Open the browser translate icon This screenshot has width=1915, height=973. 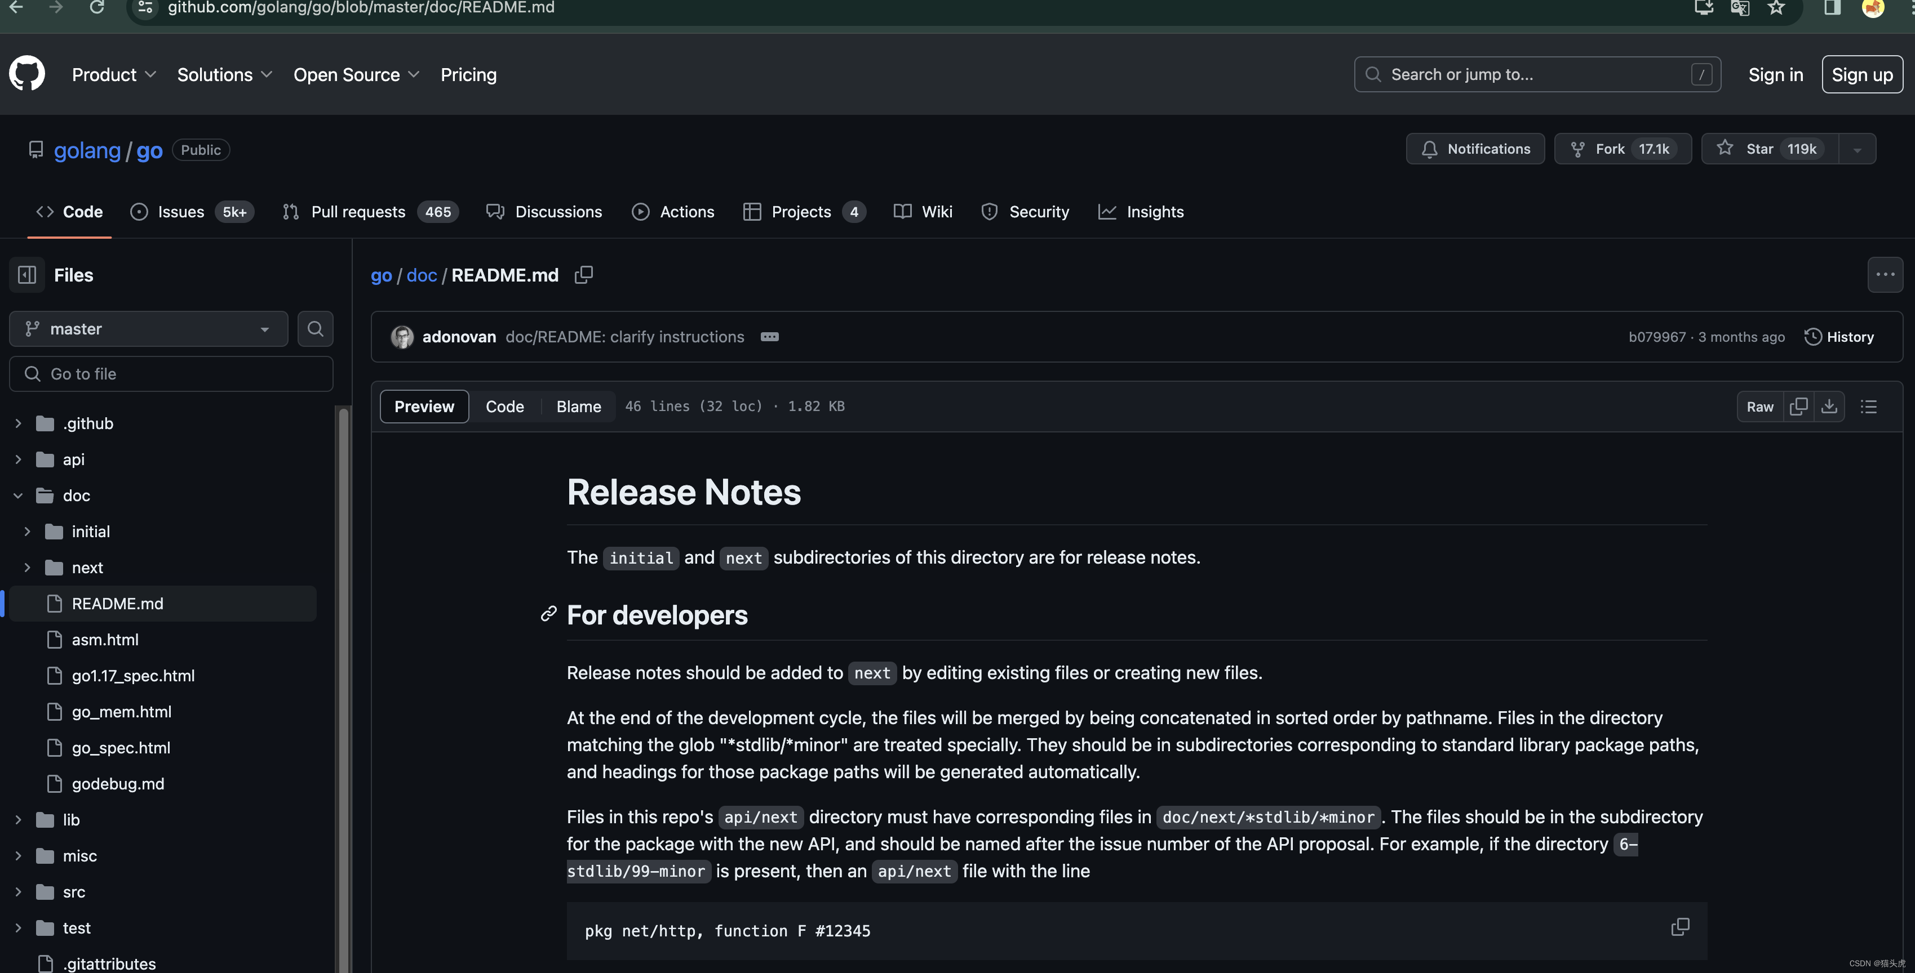[1740, 7]
